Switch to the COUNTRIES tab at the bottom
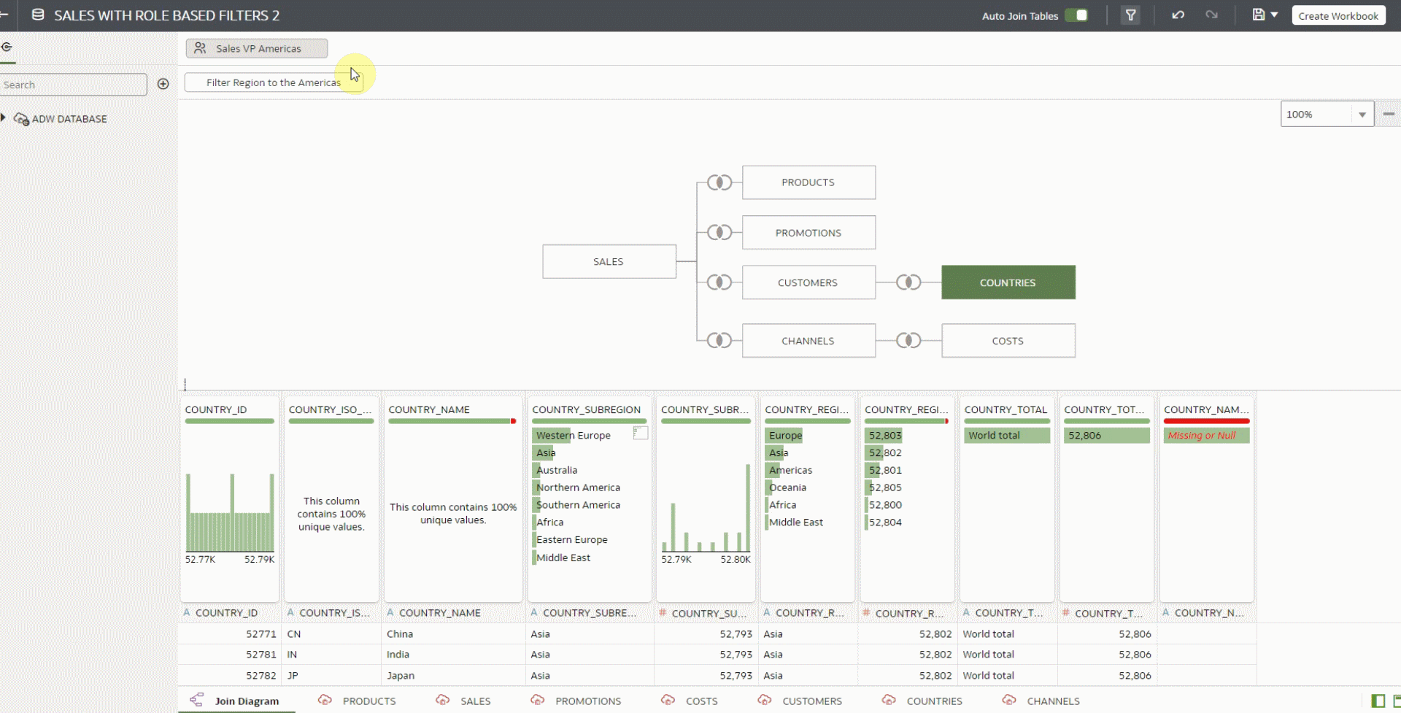The image size is (1401, 713). [x=922, y=701]
